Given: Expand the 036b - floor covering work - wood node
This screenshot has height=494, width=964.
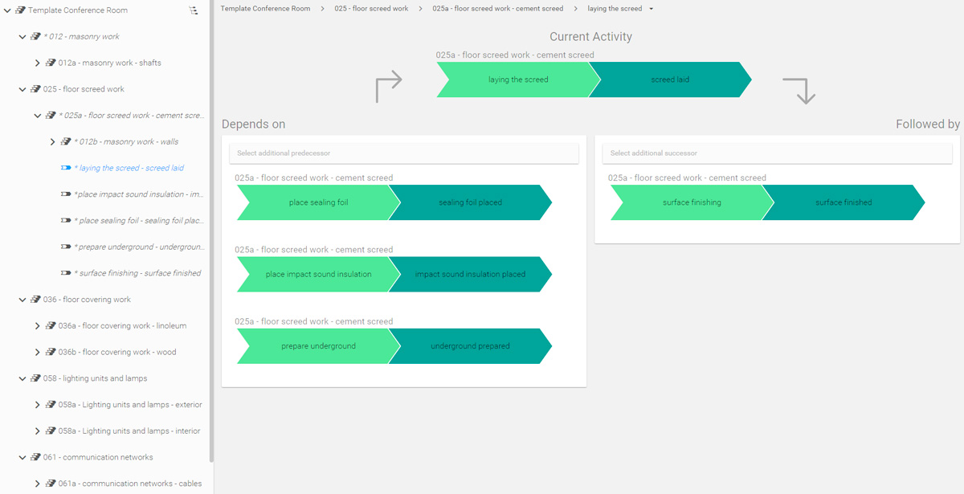Looking at the screenshot, I should (x=38, y=352).
